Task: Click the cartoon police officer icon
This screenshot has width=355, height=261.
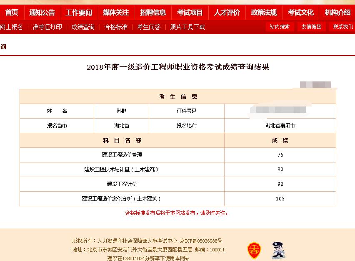Action: coord(276,250)
